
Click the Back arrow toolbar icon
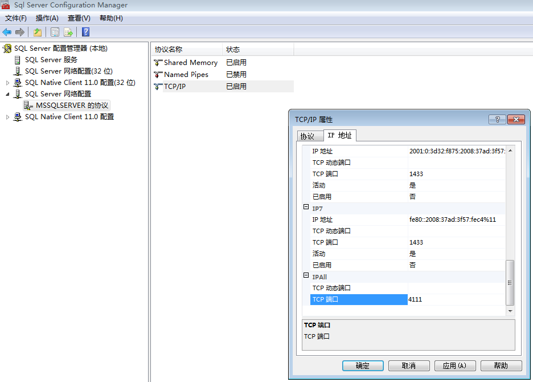point(7,32)
